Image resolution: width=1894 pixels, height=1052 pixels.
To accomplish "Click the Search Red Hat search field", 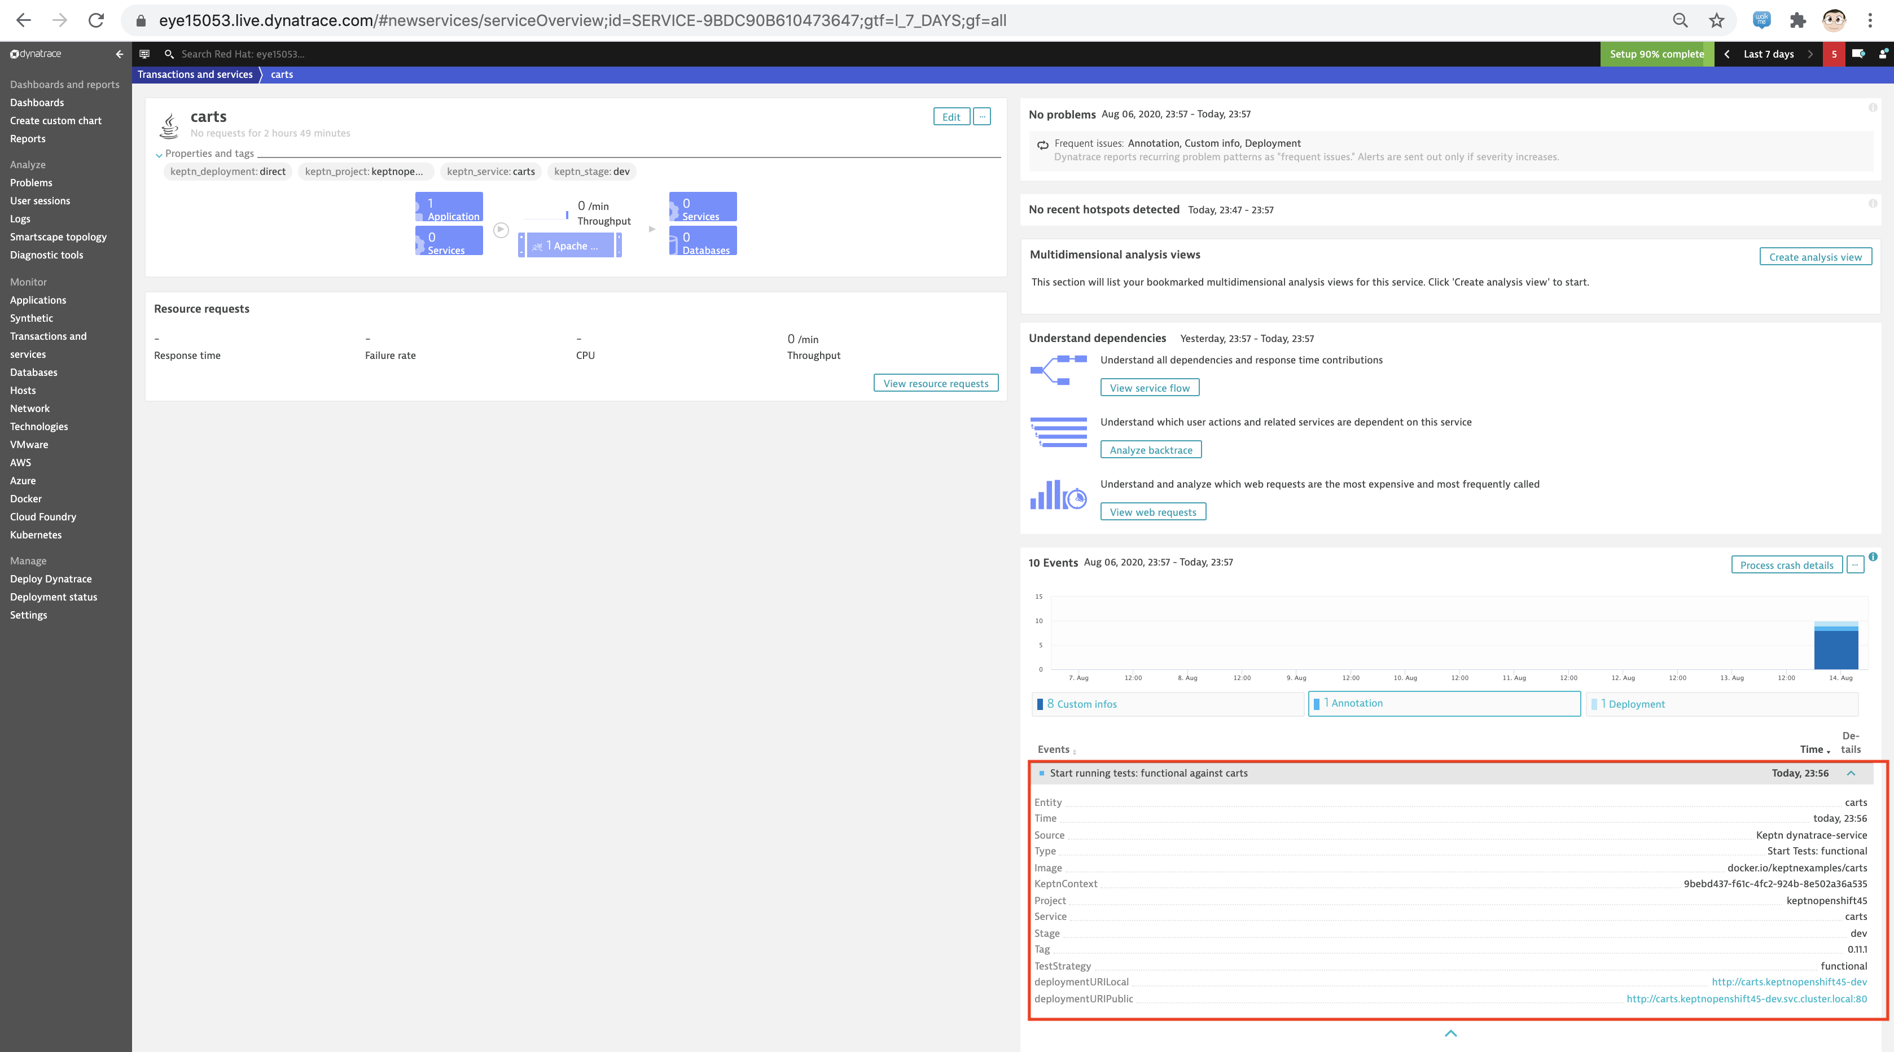I will [243, 54].
